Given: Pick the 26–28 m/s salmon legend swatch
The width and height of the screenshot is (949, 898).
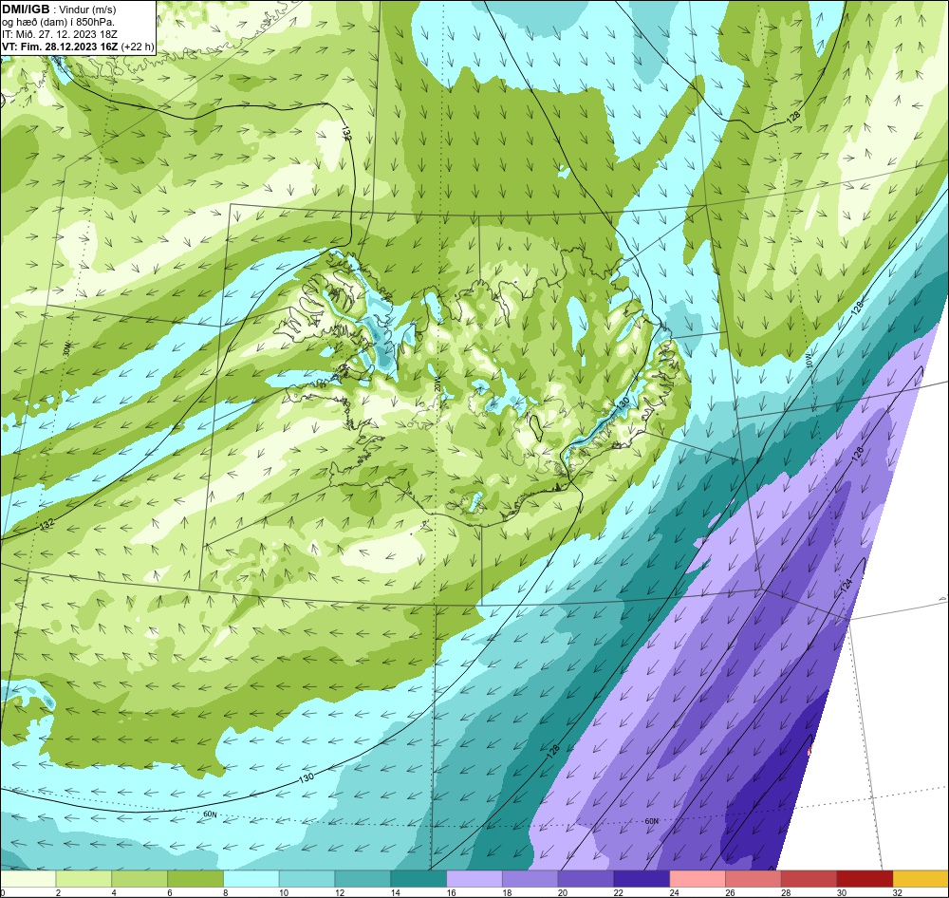Looking at the screenshot, I should pos(754,879).
